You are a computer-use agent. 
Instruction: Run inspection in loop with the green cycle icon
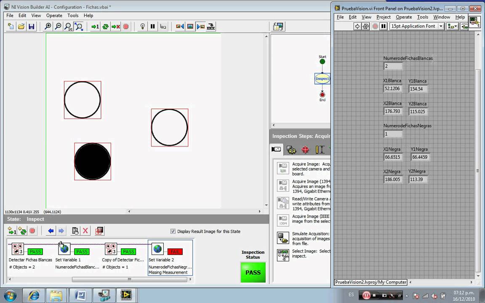point(105,27)
